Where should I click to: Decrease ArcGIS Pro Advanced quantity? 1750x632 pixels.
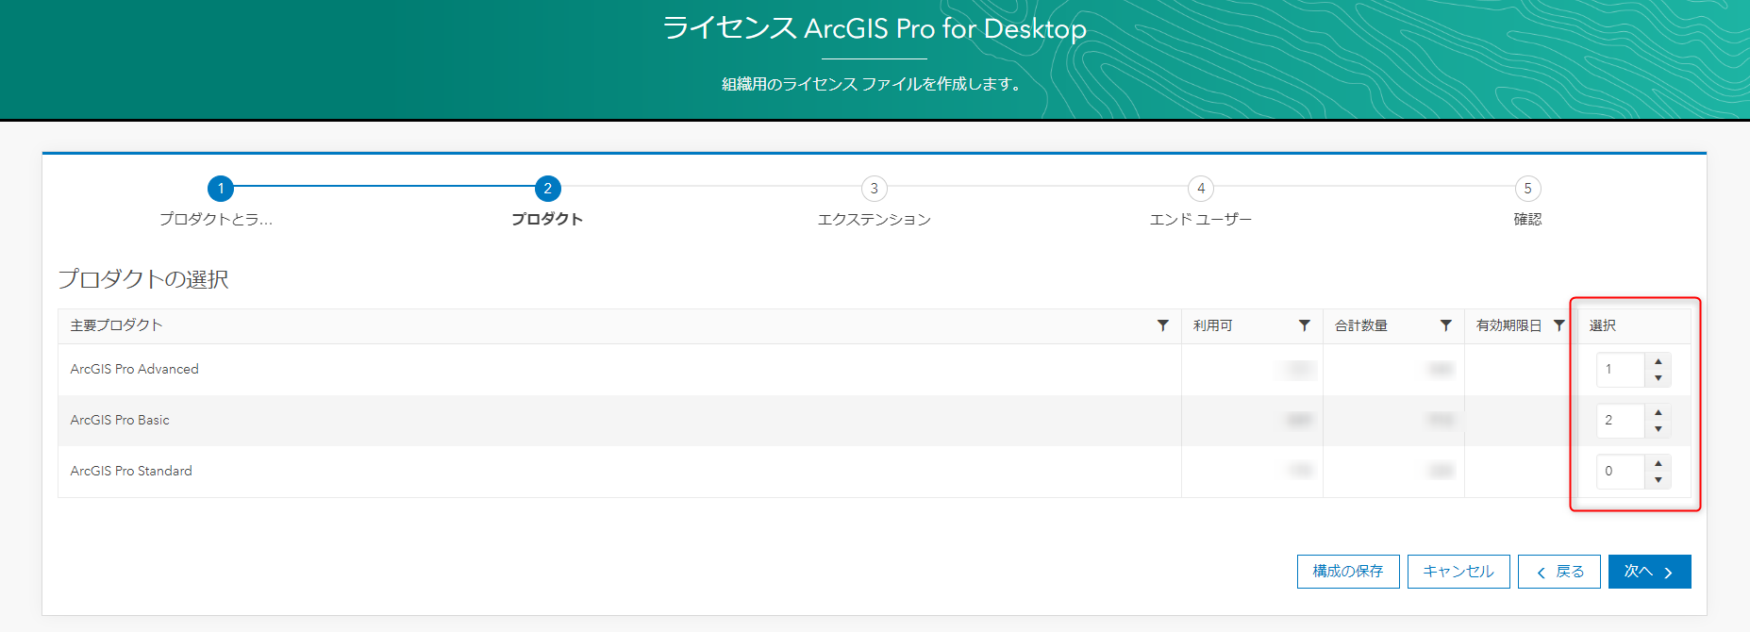pos(1658,378)
